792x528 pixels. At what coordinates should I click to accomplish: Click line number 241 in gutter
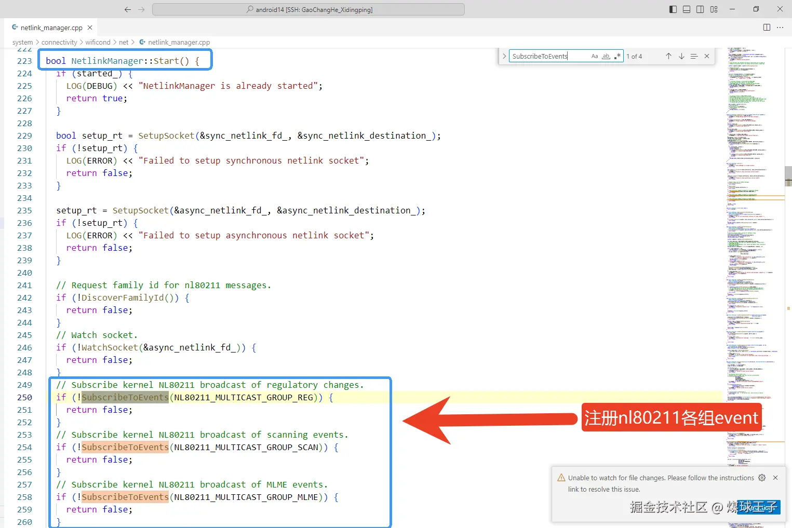point(24,285)
